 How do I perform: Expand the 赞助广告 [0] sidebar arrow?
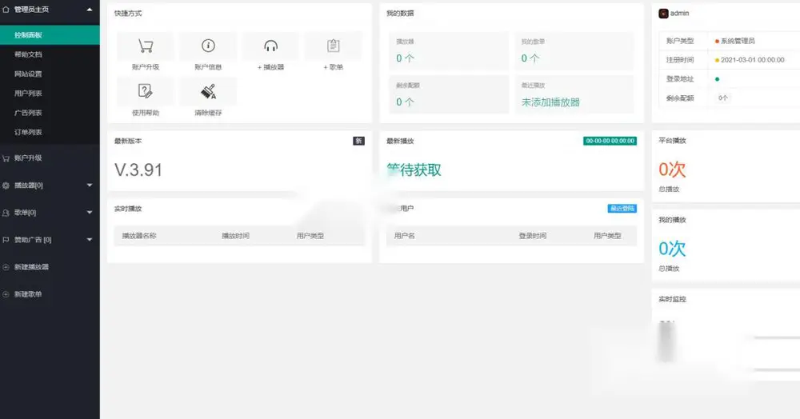pos(90,240)
